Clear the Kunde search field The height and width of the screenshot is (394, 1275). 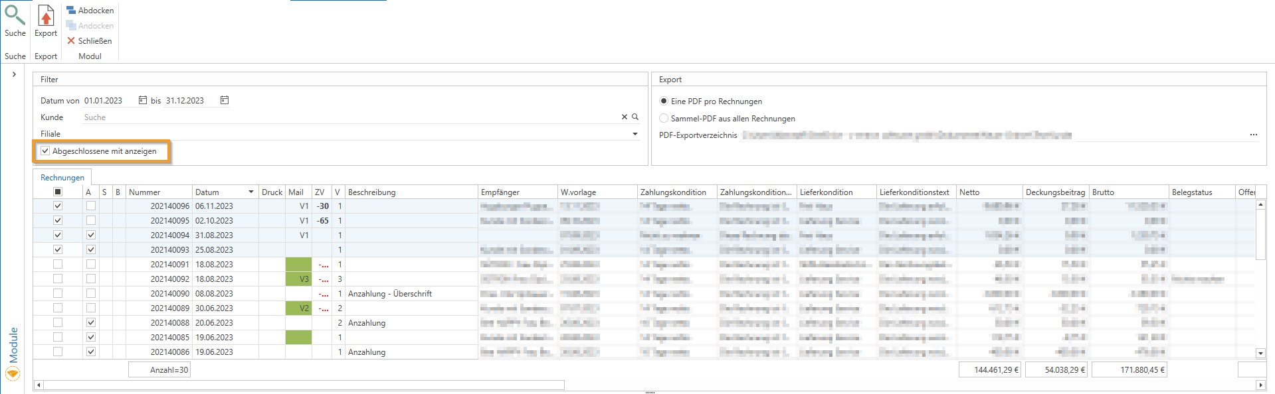tap(624, 117)
